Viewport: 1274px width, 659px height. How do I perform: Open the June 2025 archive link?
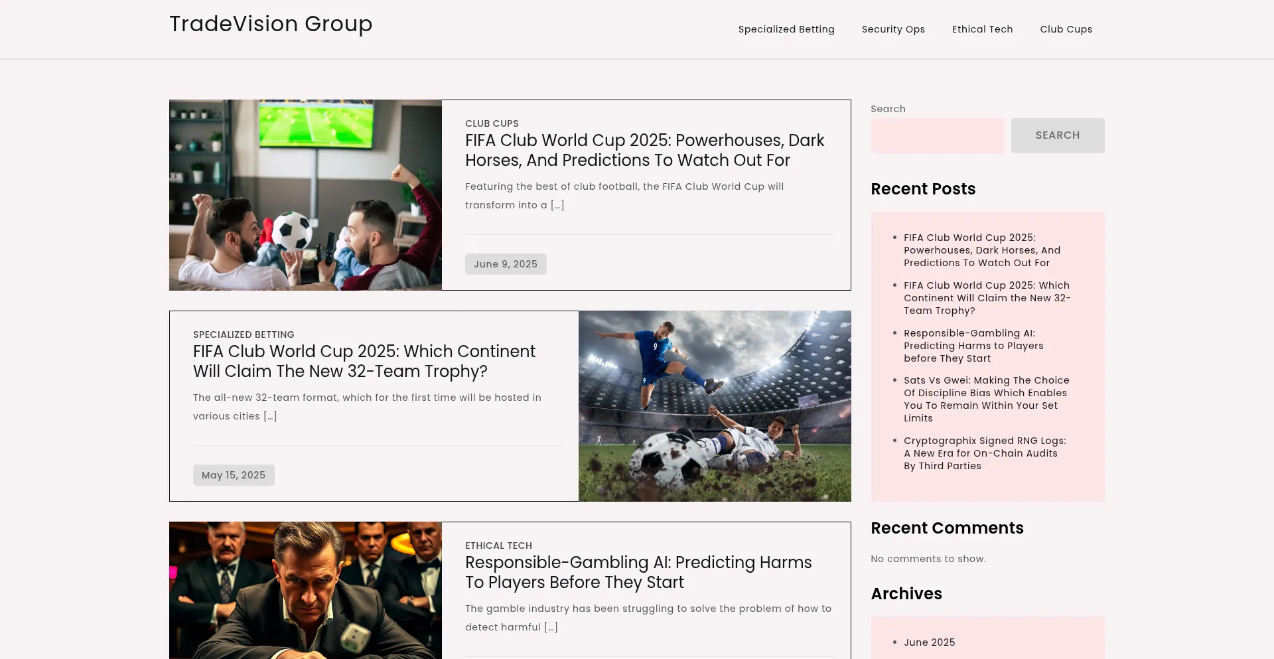(x=929, y=642)
